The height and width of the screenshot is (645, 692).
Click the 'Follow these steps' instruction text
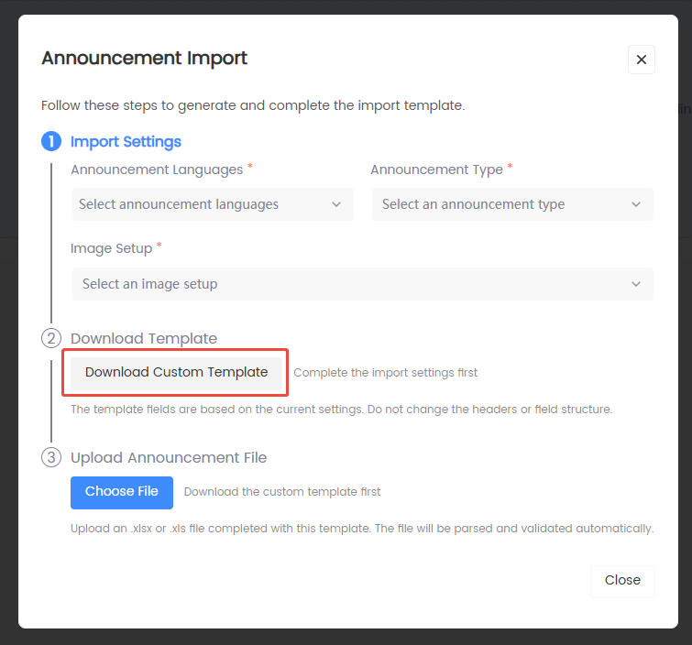tap(253, 106)
